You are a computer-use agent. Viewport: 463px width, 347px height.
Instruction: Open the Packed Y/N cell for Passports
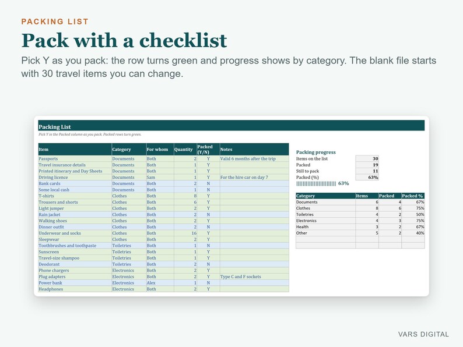pyautogui.click(x=208, y=158)
